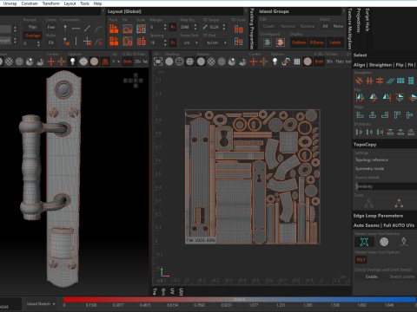Click the vertical line constraint icon

click(76, 42)
